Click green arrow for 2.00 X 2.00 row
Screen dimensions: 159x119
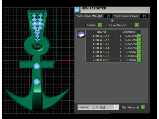[x=139, y=60]
